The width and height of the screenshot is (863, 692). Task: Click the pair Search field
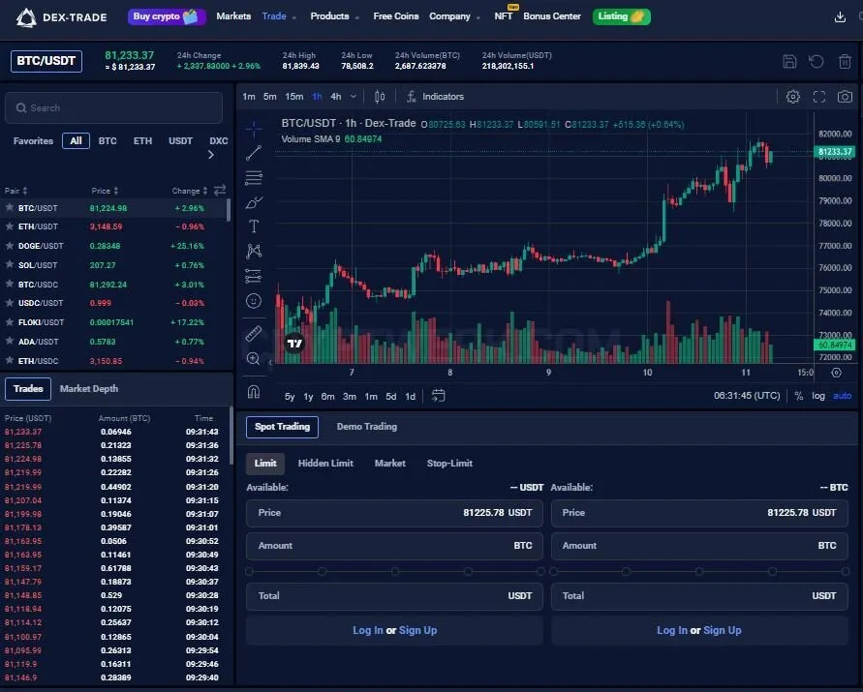click(114, 107)
